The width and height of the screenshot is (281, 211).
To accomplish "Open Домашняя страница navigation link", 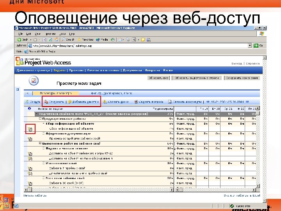I will pos(33,70).
